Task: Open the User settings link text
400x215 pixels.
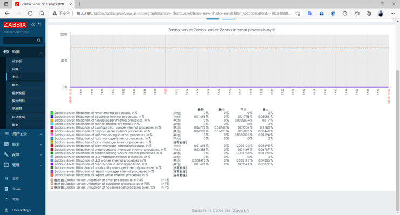Action: pos(22,210)
